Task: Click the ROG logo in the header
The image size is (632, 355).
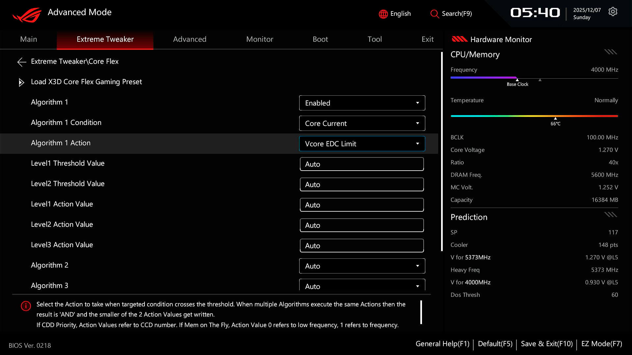Action: 27,15
